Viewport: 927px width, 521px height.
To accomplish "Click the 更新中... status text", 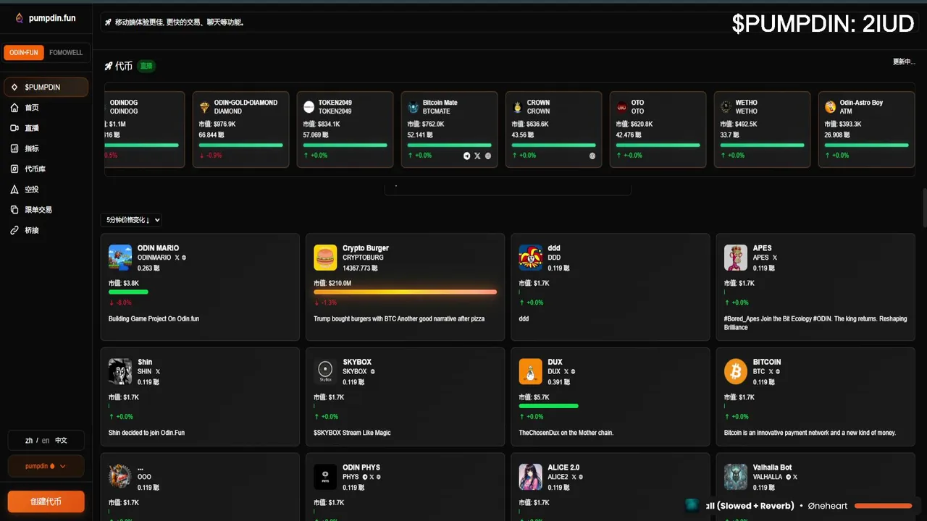I will tap(904, 62).
